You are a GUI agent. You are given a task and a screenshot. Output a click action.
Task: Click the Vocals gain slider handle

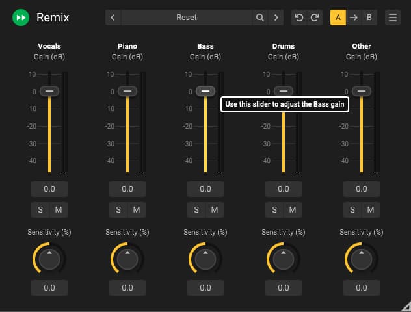(49, 91)
